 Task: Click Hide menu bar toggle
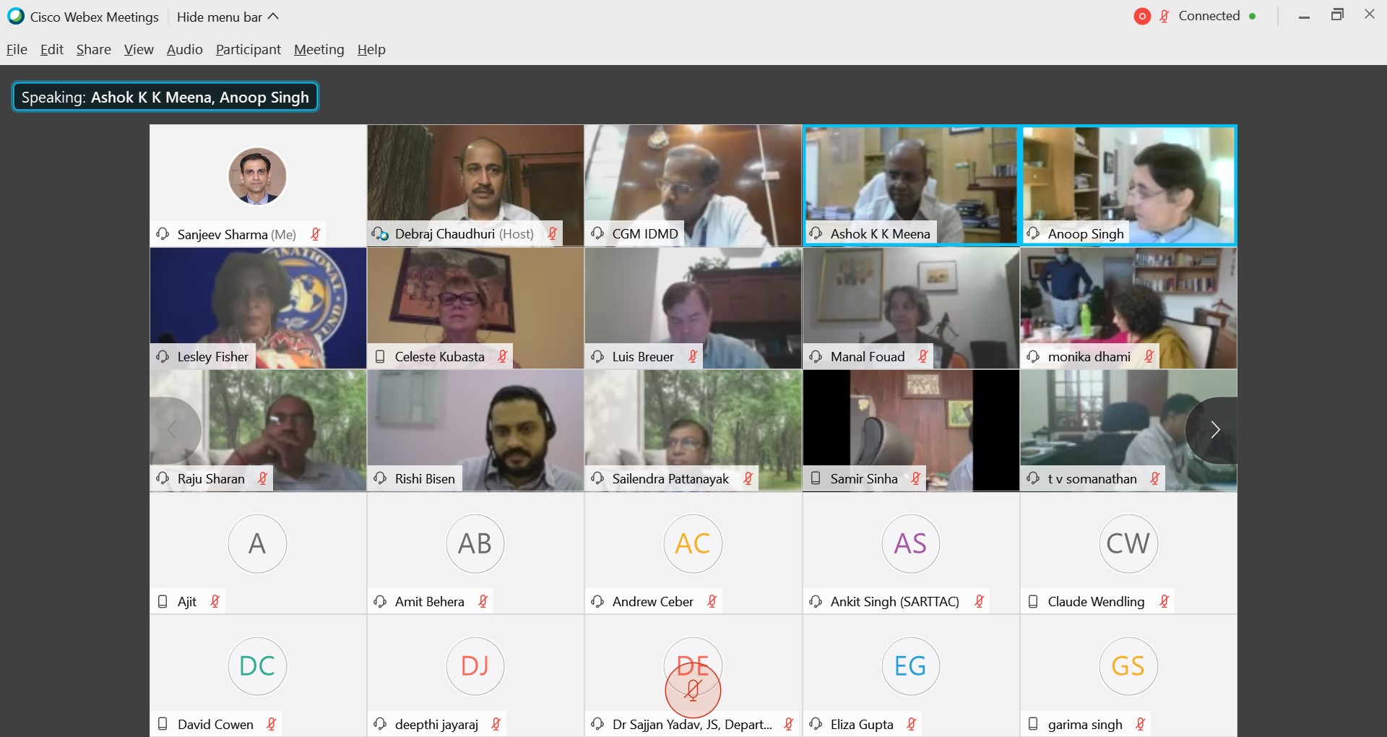(x=228, y=17)
